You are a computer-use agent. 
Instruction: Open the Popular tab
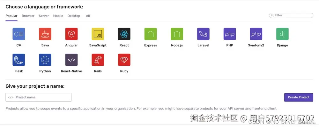(x=11, y=16)
